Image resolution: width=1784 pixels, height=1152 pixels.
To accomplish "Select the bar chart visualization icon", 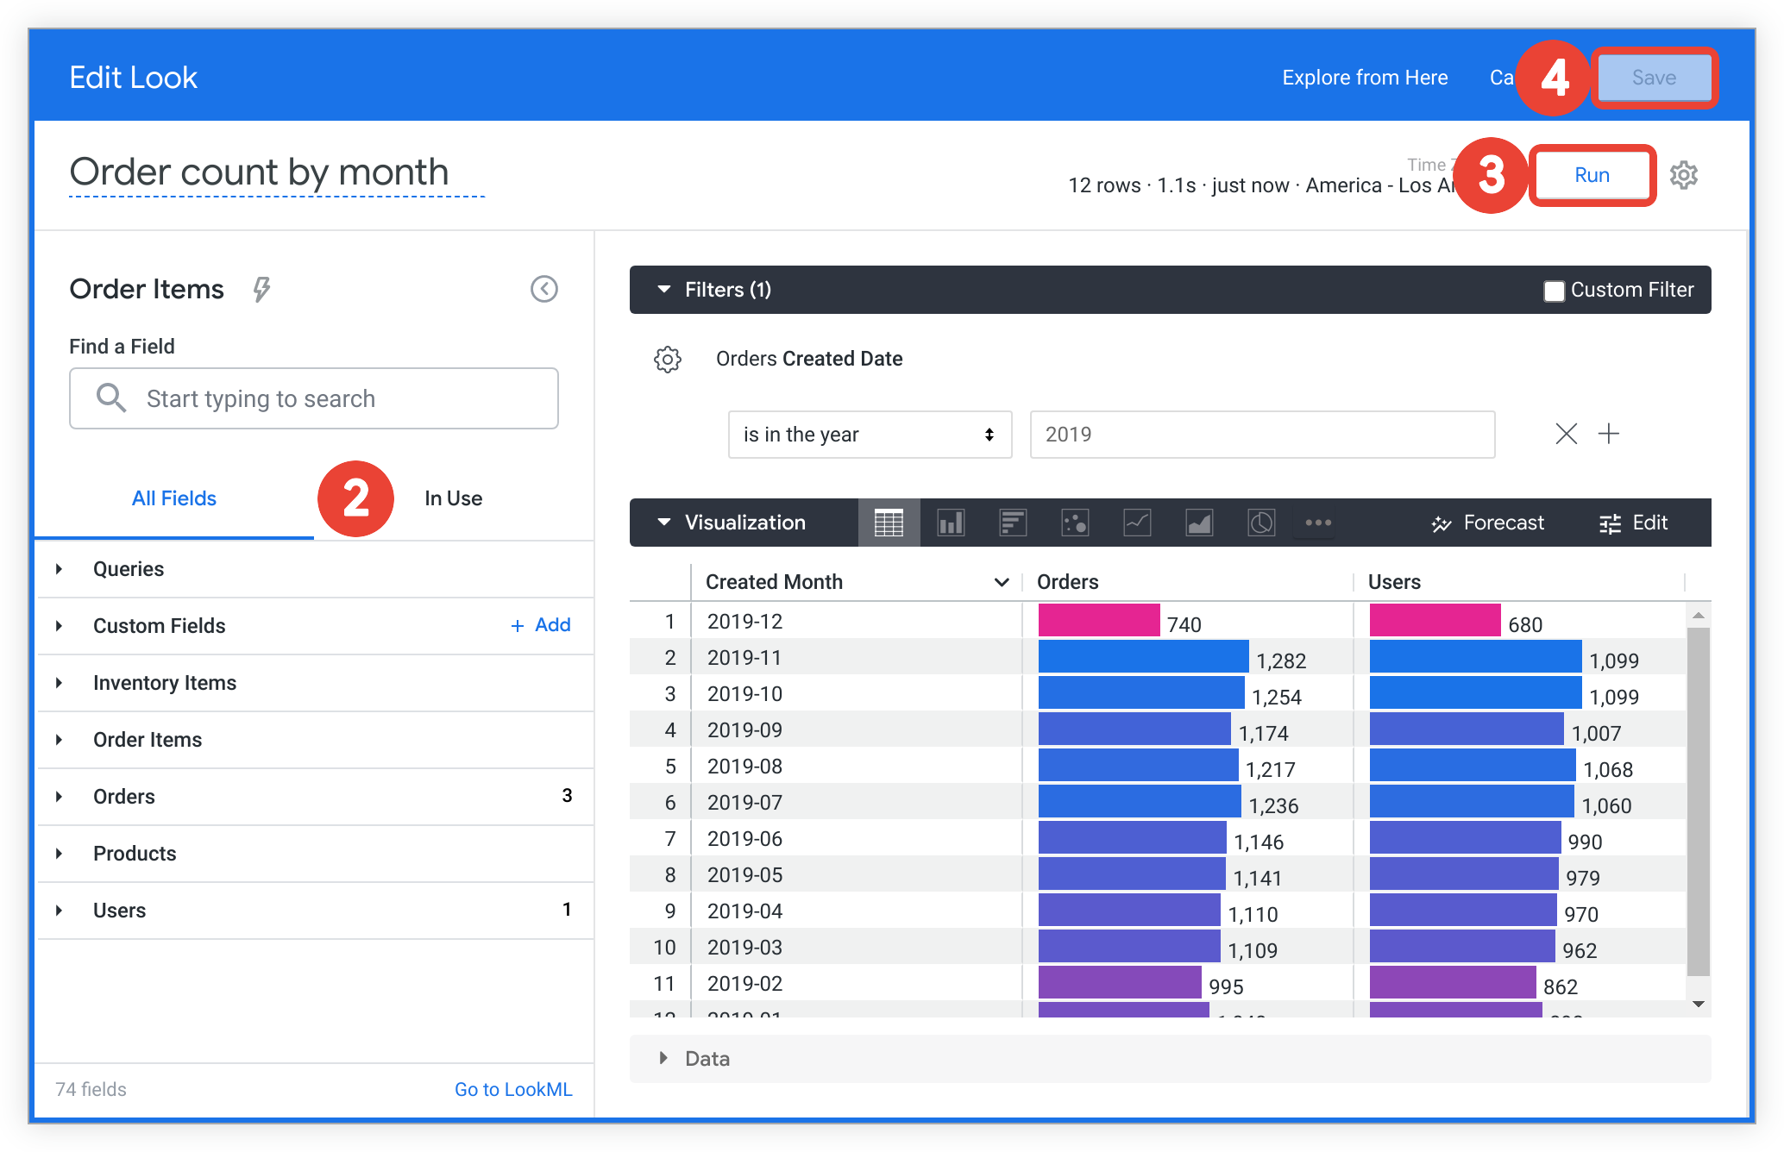I will [x=1013, y=523].
